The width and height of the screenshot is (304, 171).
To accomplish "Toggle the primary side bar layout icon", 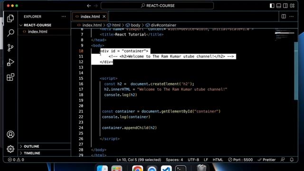I will pyautogui.click(x=272, y=6).
